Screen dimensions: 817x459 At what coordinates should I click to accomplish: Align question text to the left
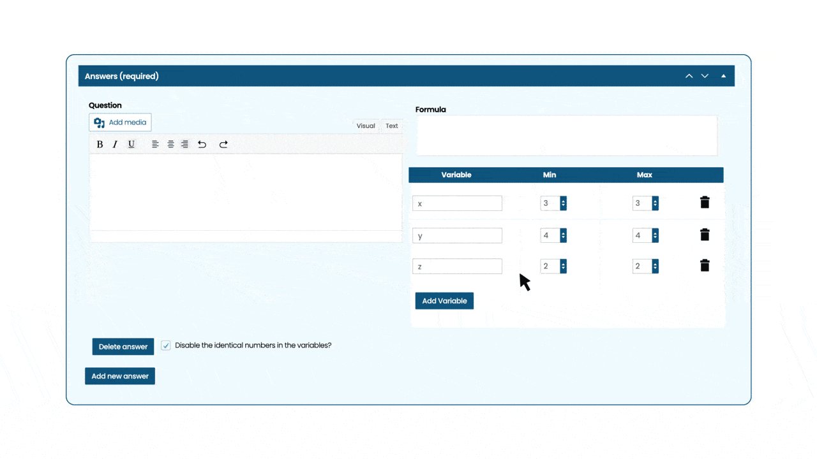[155, 144]
